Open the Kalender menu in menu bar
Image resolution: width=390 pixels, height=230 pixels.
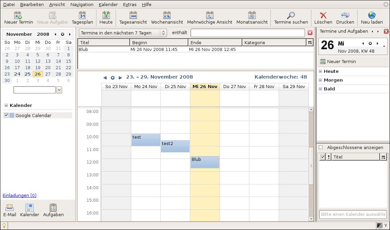pyautogui.click(x=108, y=4)
